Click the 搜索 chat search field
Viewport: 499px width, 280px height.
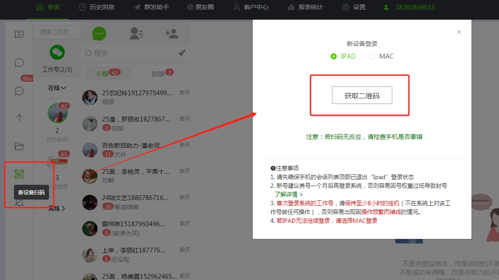point(130,53)
